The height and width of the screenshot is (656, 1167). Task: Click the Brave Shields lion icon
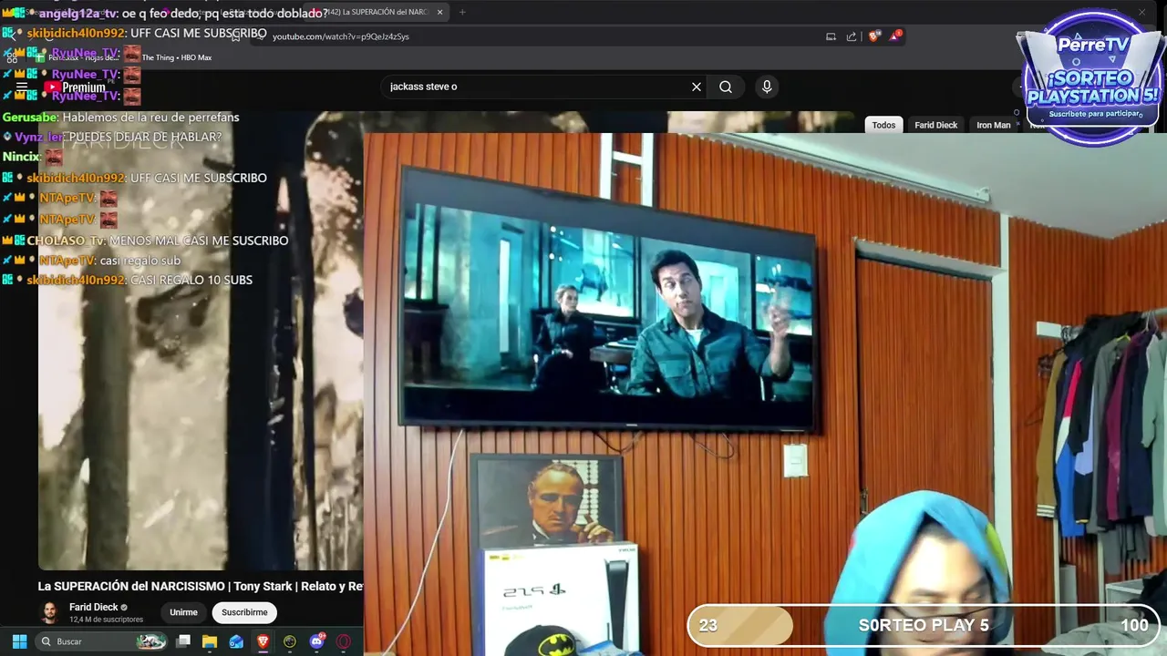click(x=873, y=36)
